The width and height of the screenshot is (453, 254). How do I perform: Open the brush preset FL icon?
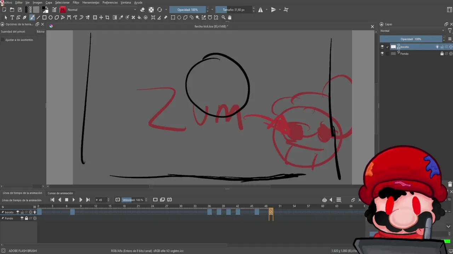(x=63, y=10)
